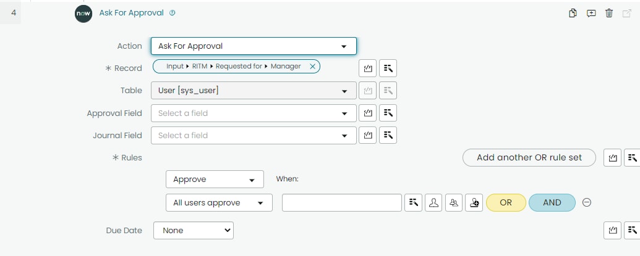Viewport: 640px width, 256px height.
Task: Toggle scripting for Journal Field
Action: coord(368,135)
